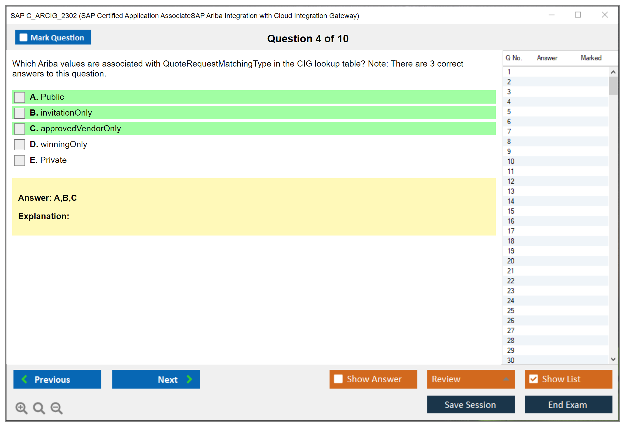Viewport: 627px width, 429px height.
Task: Click the reset zoom magnifier icon
Action: click(39, 408)
